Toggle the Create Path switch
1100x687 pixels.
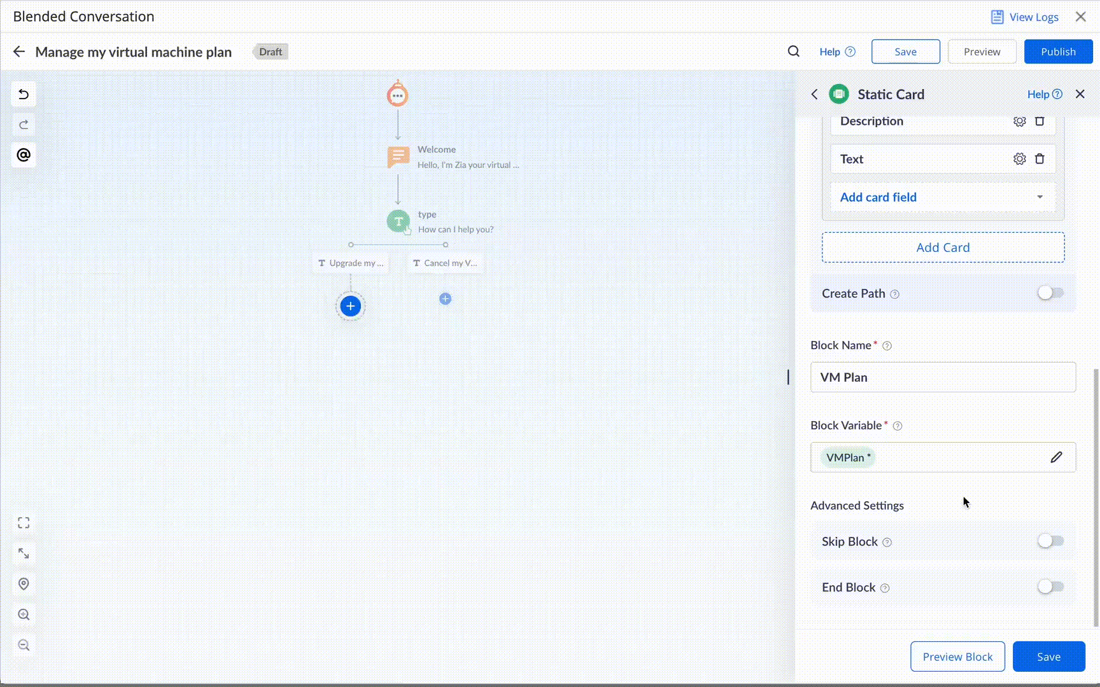tap(1050, 293)
